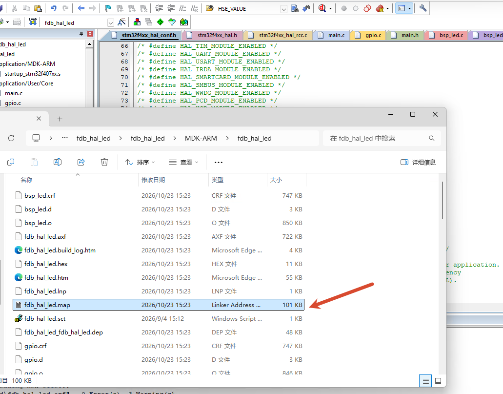Open Options for Target with the magic wand icon

[x=121, y=22]
